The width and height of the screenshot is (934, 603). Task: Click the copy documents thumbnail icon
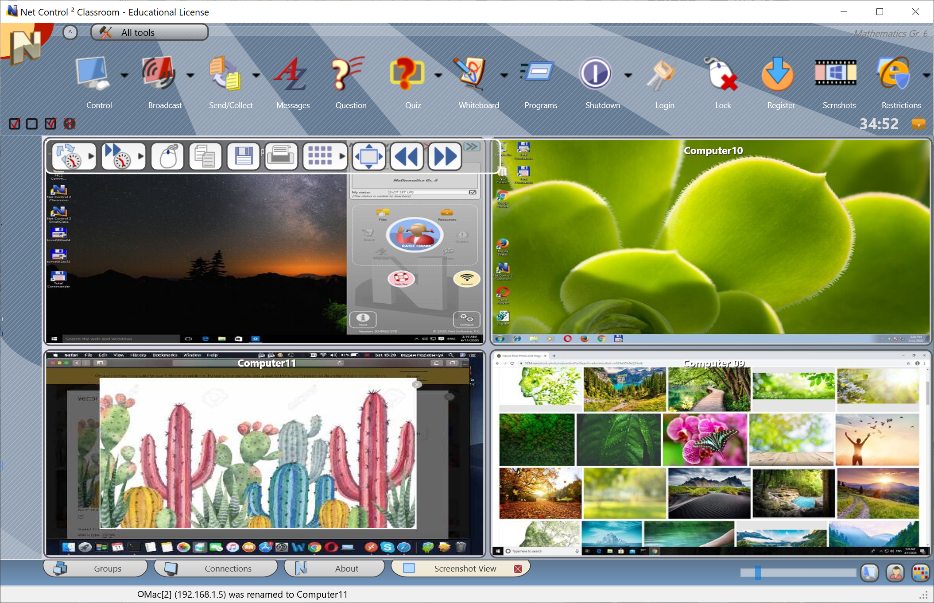click(x=205, y=156)
